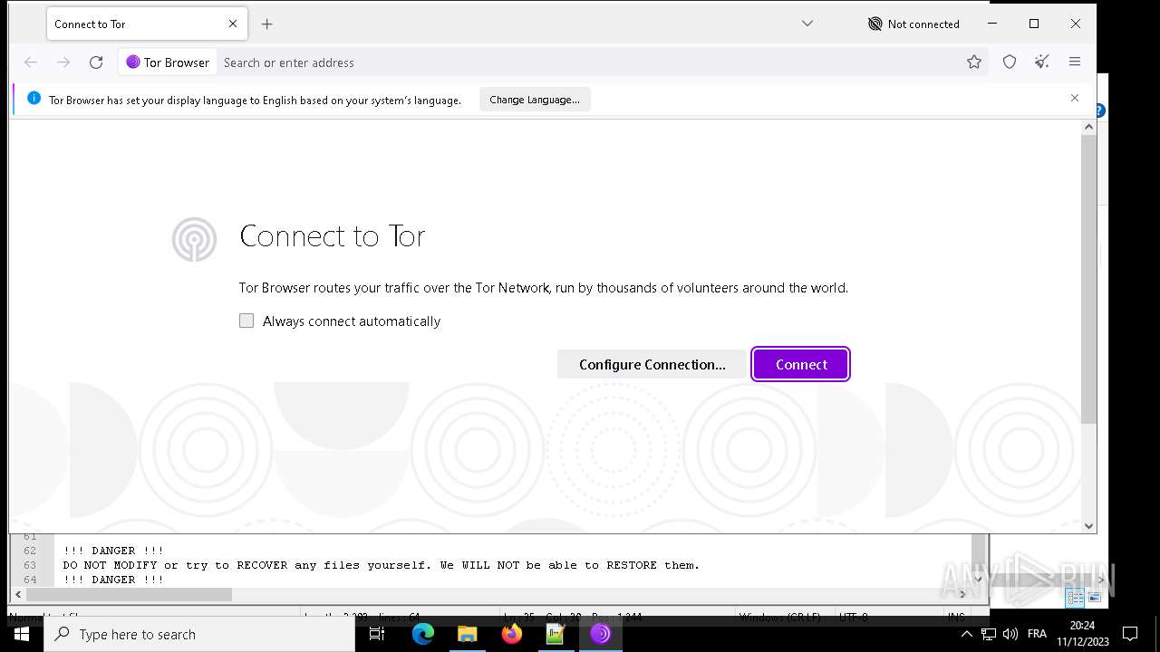Click the DO NOT MODIFY text line in Notepad++
Viewport: 1160px width, 652px height.
pos(381,565)
